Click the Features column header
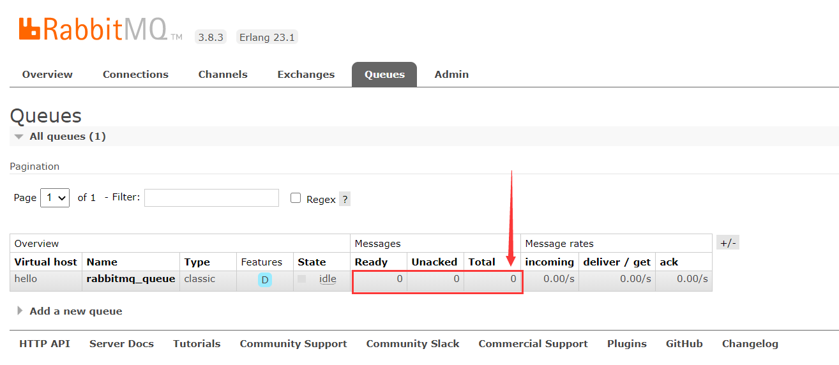Image resolution: width=839 pixels, height=365 pixels. point(262,262)
